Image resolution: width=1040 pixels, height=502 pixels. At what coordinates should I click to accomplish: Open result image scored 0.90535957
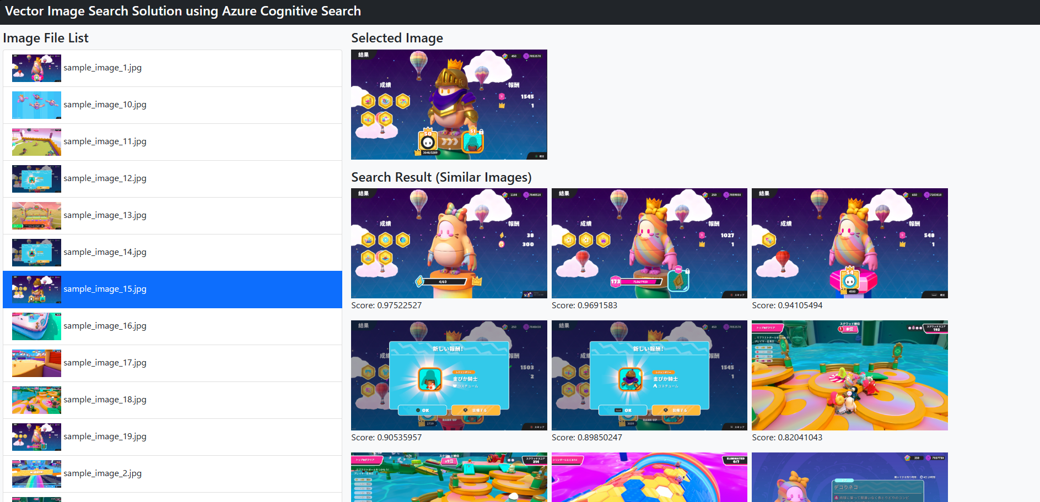449,375
